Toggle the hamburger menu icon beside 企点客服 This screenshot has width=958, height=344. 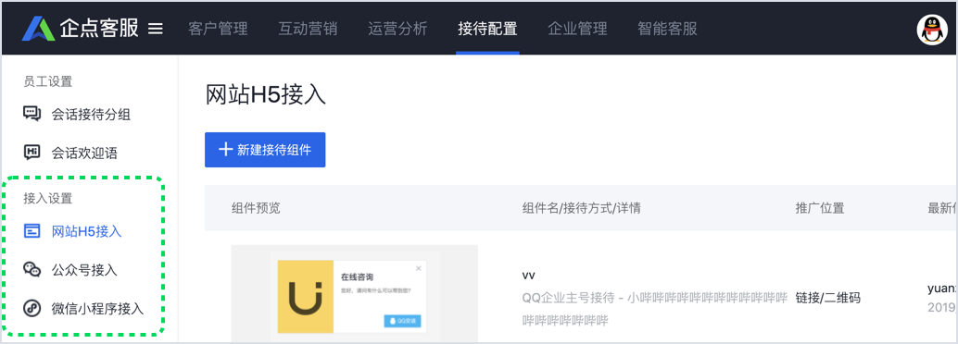(156, 29)
